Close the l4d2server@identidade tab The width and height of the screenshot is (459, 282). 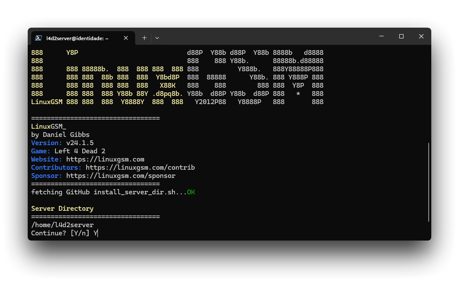click(126, 38)
